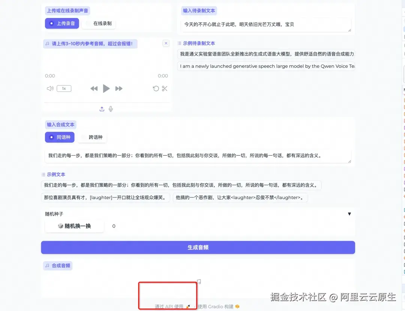Skip forward using the fast-forward icon
The width and height of the screenshot is (405, 311).
coord(119,89)
